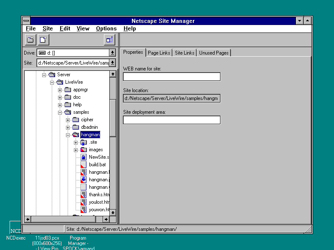This screenshot has height=250, width=334.
Task: Open the Site path dropdown
Action: (112, 63)
